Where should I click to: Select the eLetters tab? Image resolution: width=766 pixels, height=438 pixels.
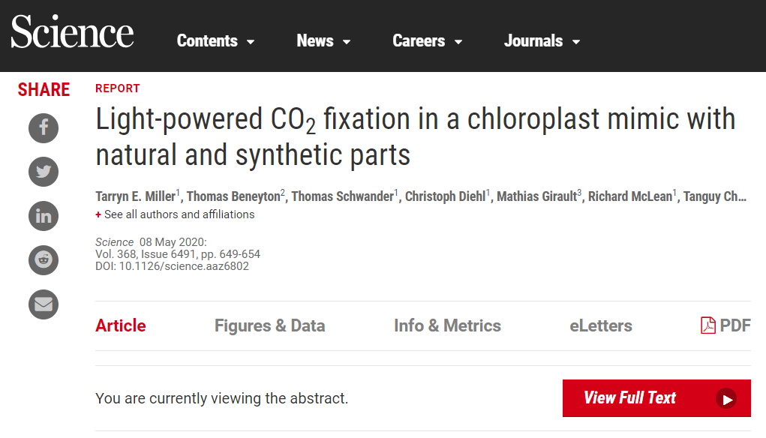click(600, 325)
